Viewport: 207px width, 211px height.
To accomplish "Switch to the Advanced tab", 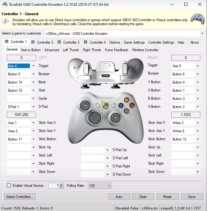I will coord(52,50).
